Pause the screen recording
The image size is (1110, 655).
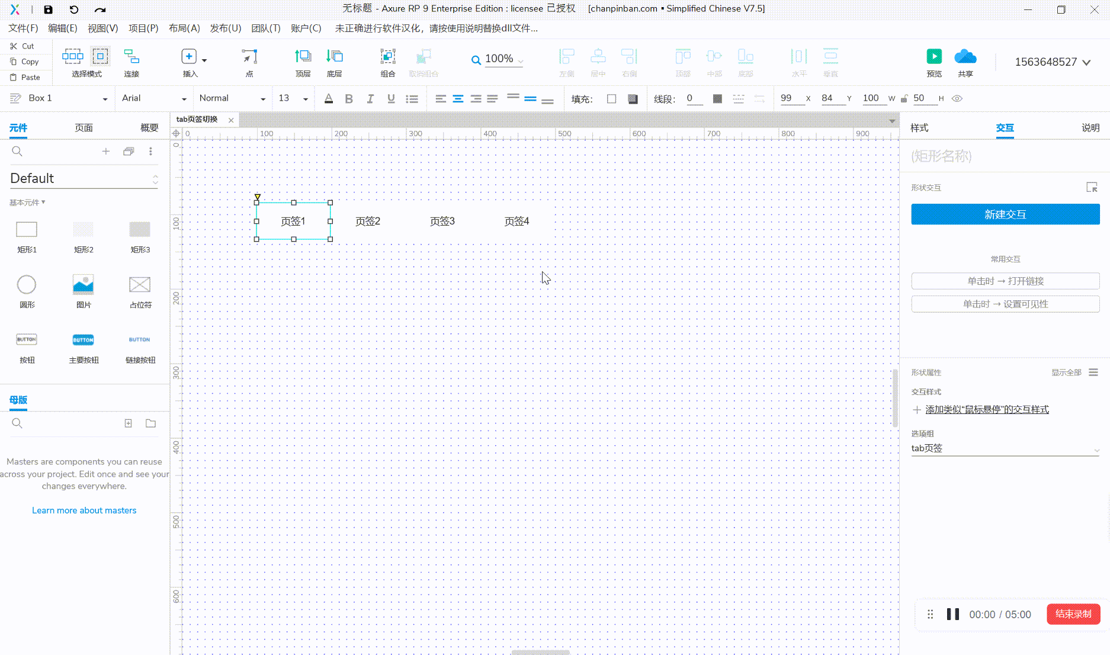point(953,614)
